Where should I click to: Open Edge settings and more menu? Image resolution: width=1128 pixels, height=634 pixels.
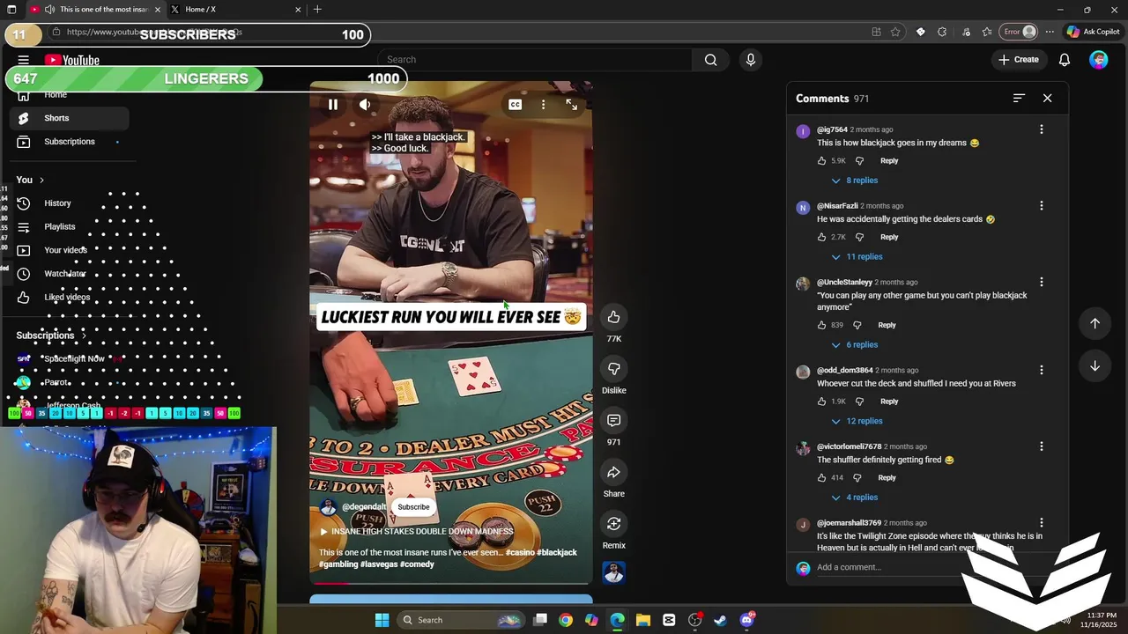click(1050, 32)
